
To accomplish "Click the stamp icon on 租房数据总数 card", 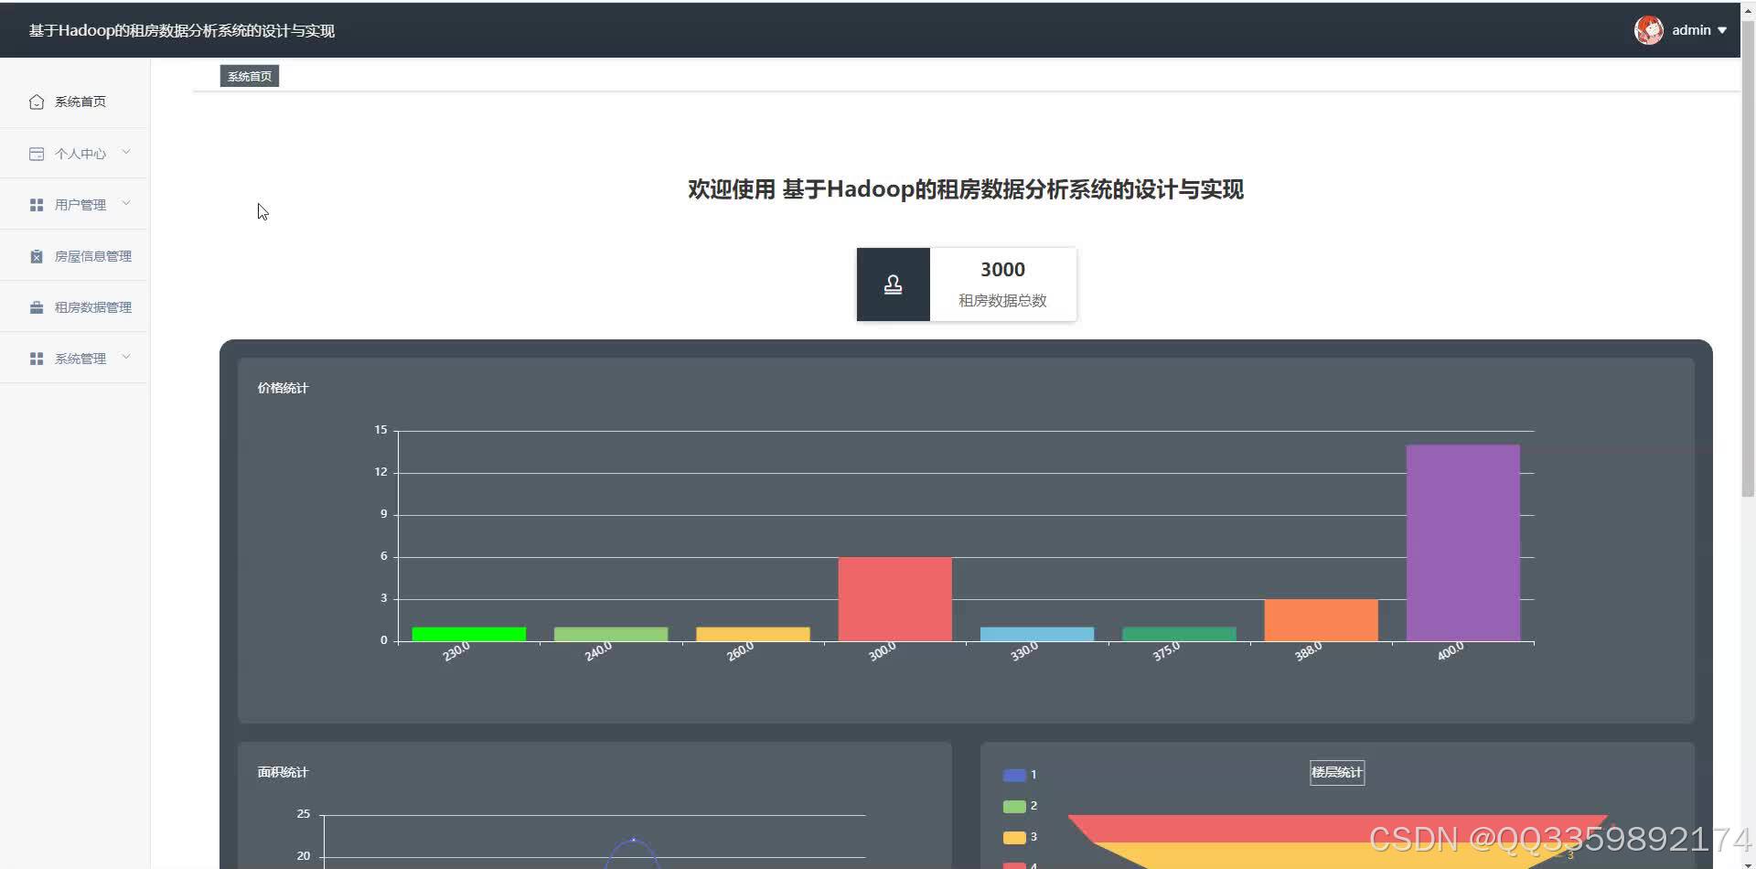I will [x=893, y=284].
